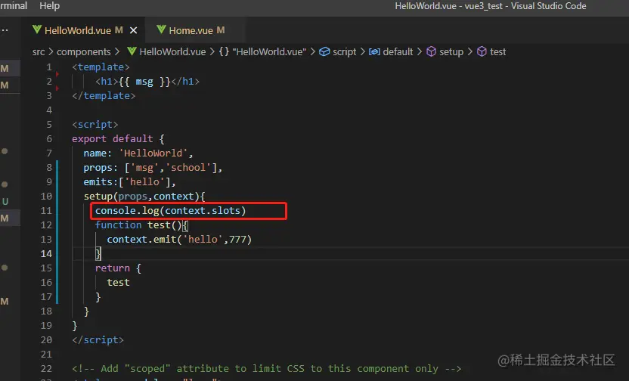
Task: Open the Help menu
Action: pyautogui.click(x=49, y=6)
